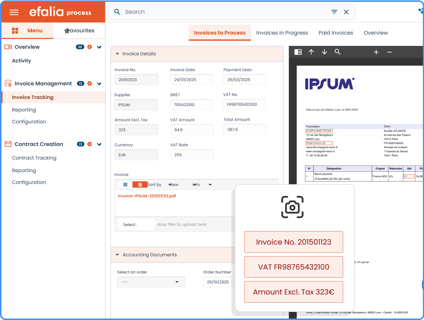Click the camera capture icon
This screenshot has height=320, width=424.
pos(292,207)
